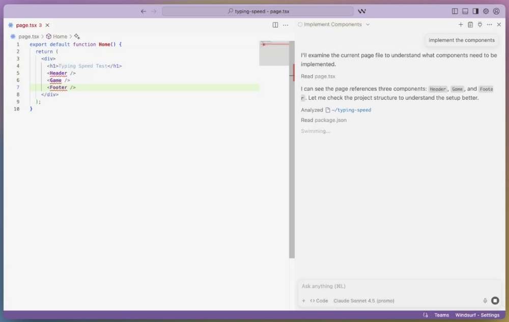The width and height of the screenshot is (509, 322).
Task: Navigate back with the left arrow
Action: tap(144, 11)
